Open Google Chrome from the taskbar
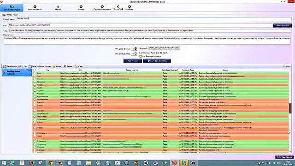The image size is (295, 166). 50,163
